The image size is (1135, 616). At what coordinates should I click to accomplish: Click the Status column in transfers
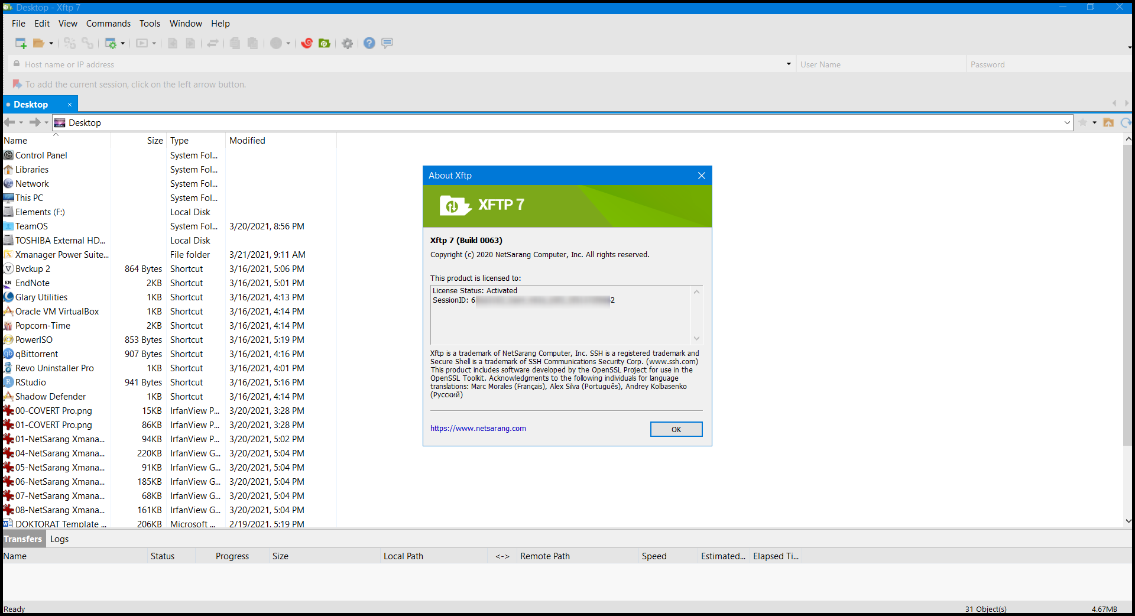(x=171, y=556)
